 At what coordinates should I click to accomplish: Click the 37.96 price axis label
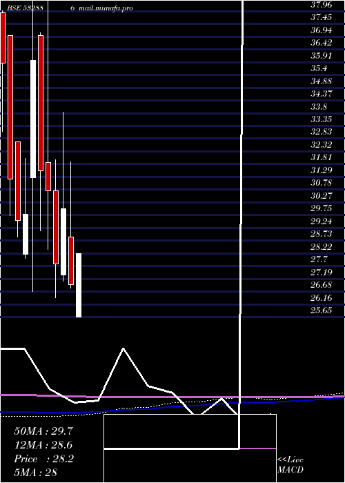pyautogui.click(x=322, y=5)
